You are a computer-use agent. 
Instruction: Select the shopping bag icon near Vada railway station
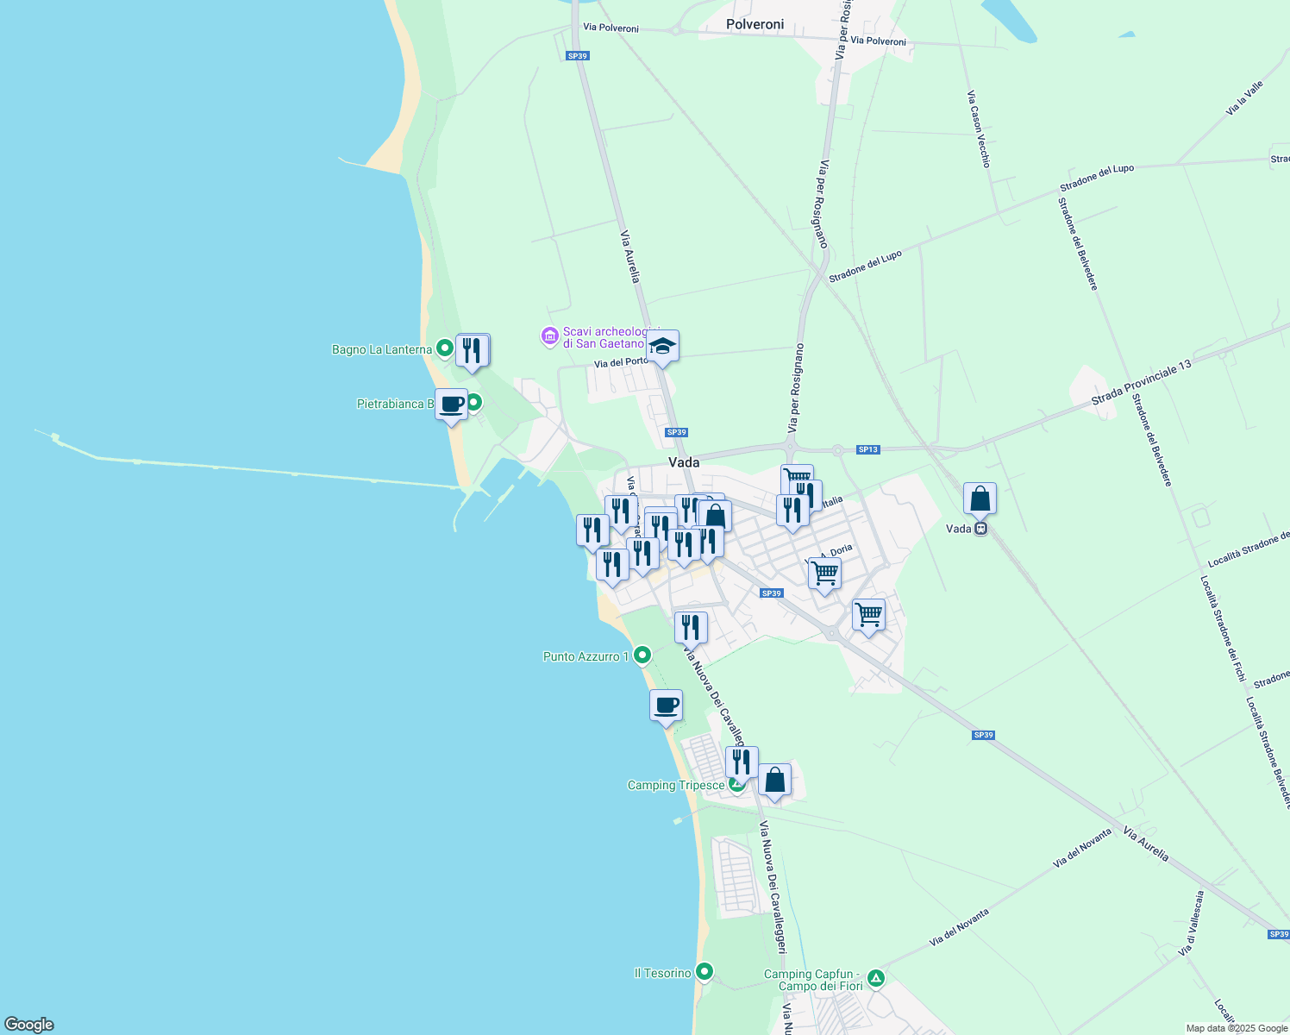[x=979, y=498]
